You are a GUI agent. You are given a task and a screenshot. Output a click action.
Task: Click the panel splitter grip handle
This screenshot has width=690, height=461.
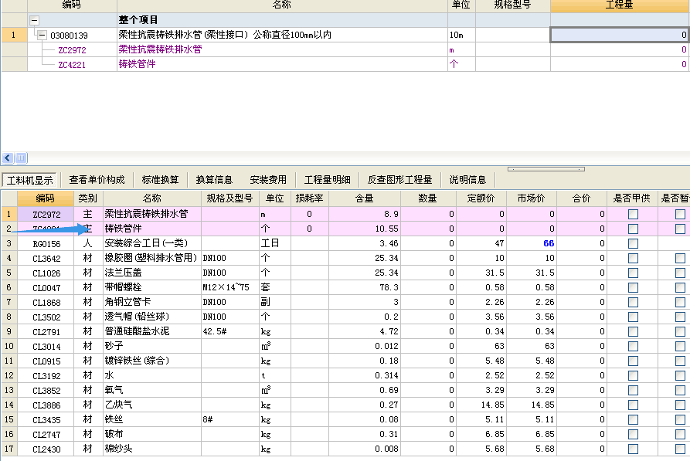tap(546, 169)
